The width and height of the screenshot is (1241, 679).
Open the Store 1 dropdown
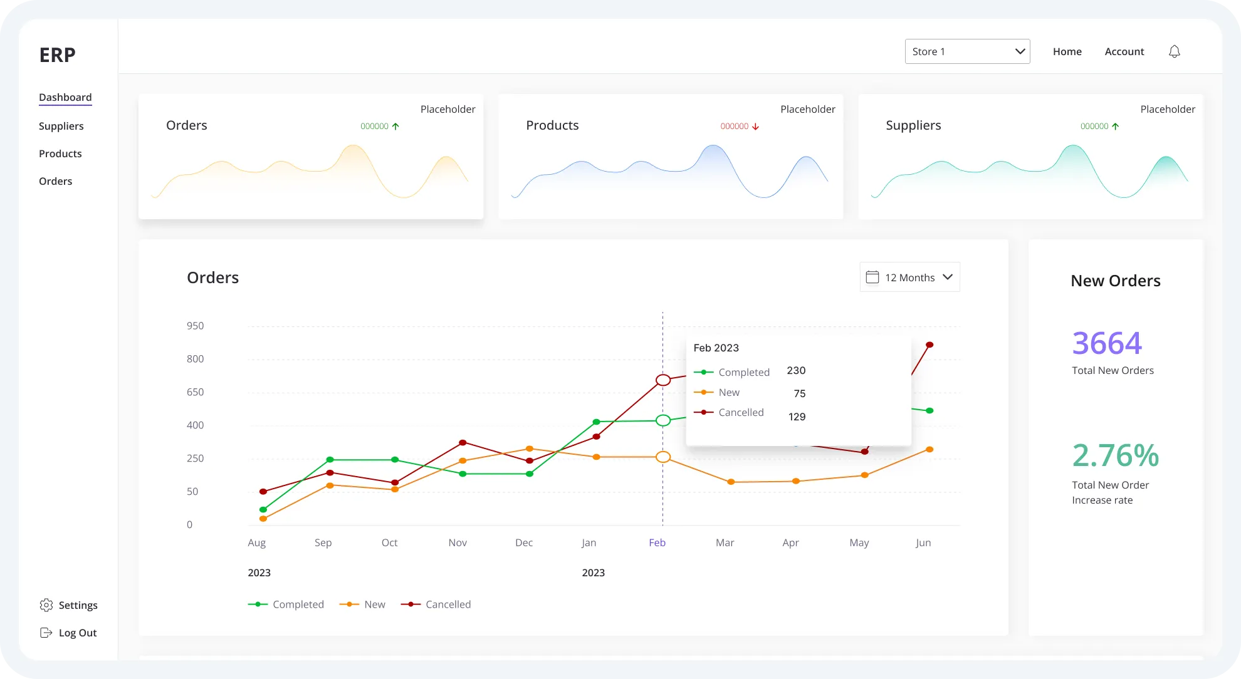point(967,51)
